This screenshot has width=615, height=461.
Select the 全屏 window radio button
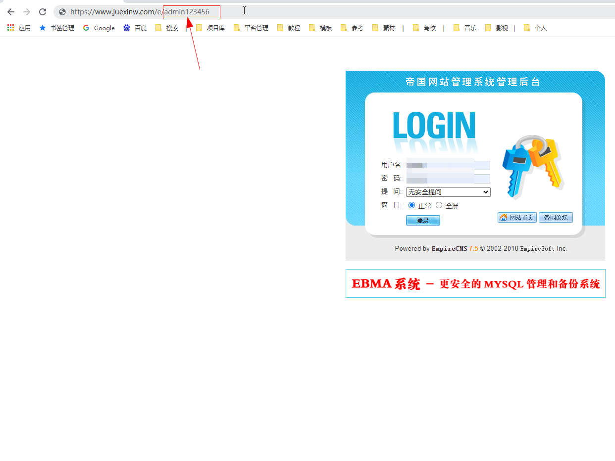click(x=439, y=205)
